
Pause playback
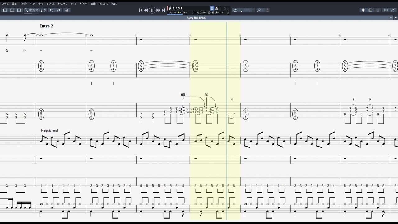[x=152, y=10]
